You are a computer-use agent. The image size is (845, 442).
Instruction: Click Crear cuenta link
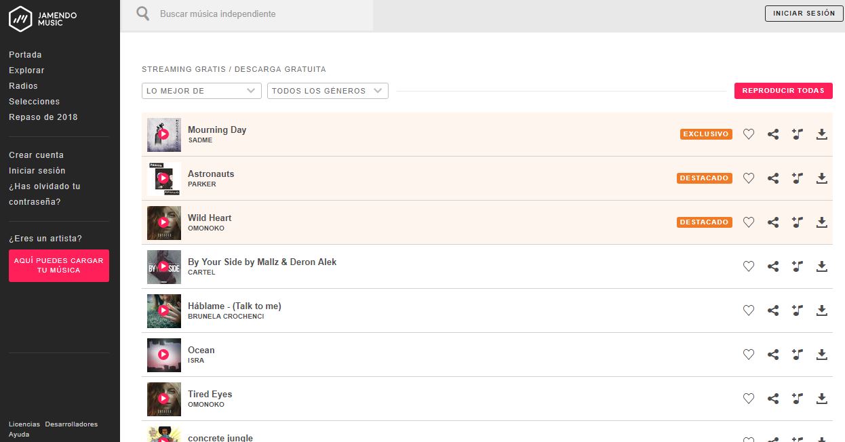click(x=36, y=155)
